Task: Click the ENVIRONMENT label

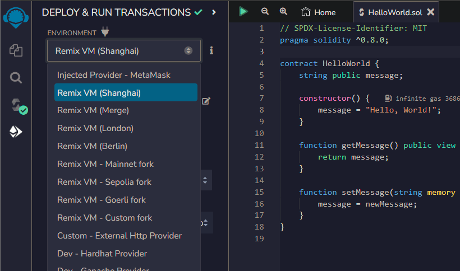Action: click(x=72, y=33)
